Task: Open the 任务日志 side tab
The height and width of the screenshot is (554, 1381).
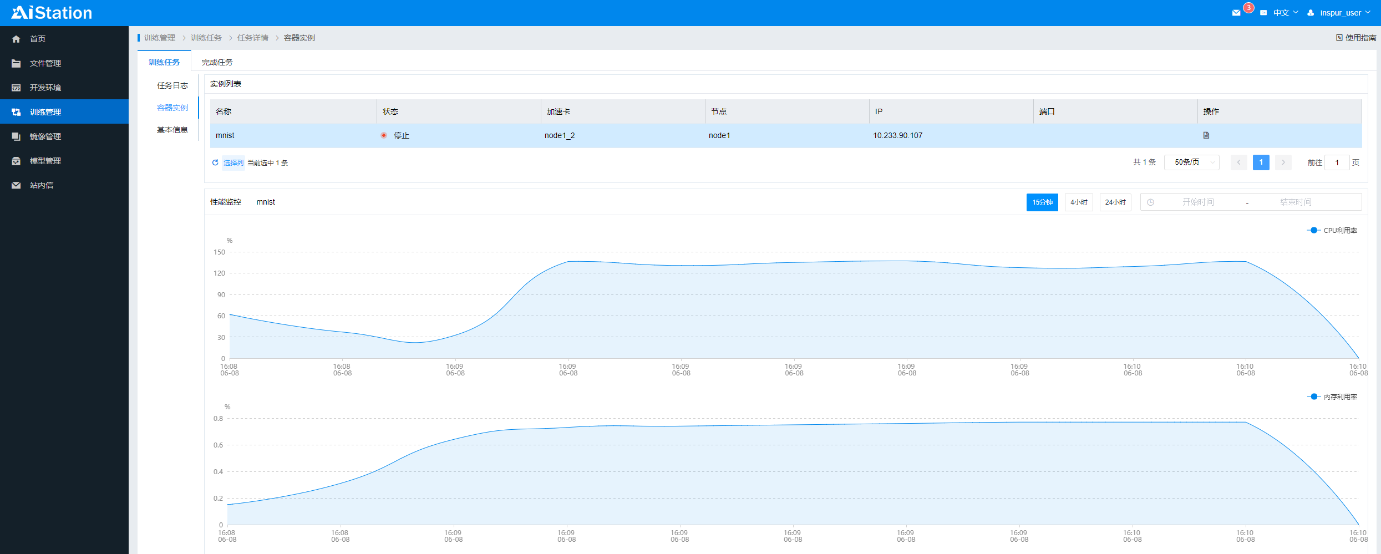Action: click(x=172, y=85)
